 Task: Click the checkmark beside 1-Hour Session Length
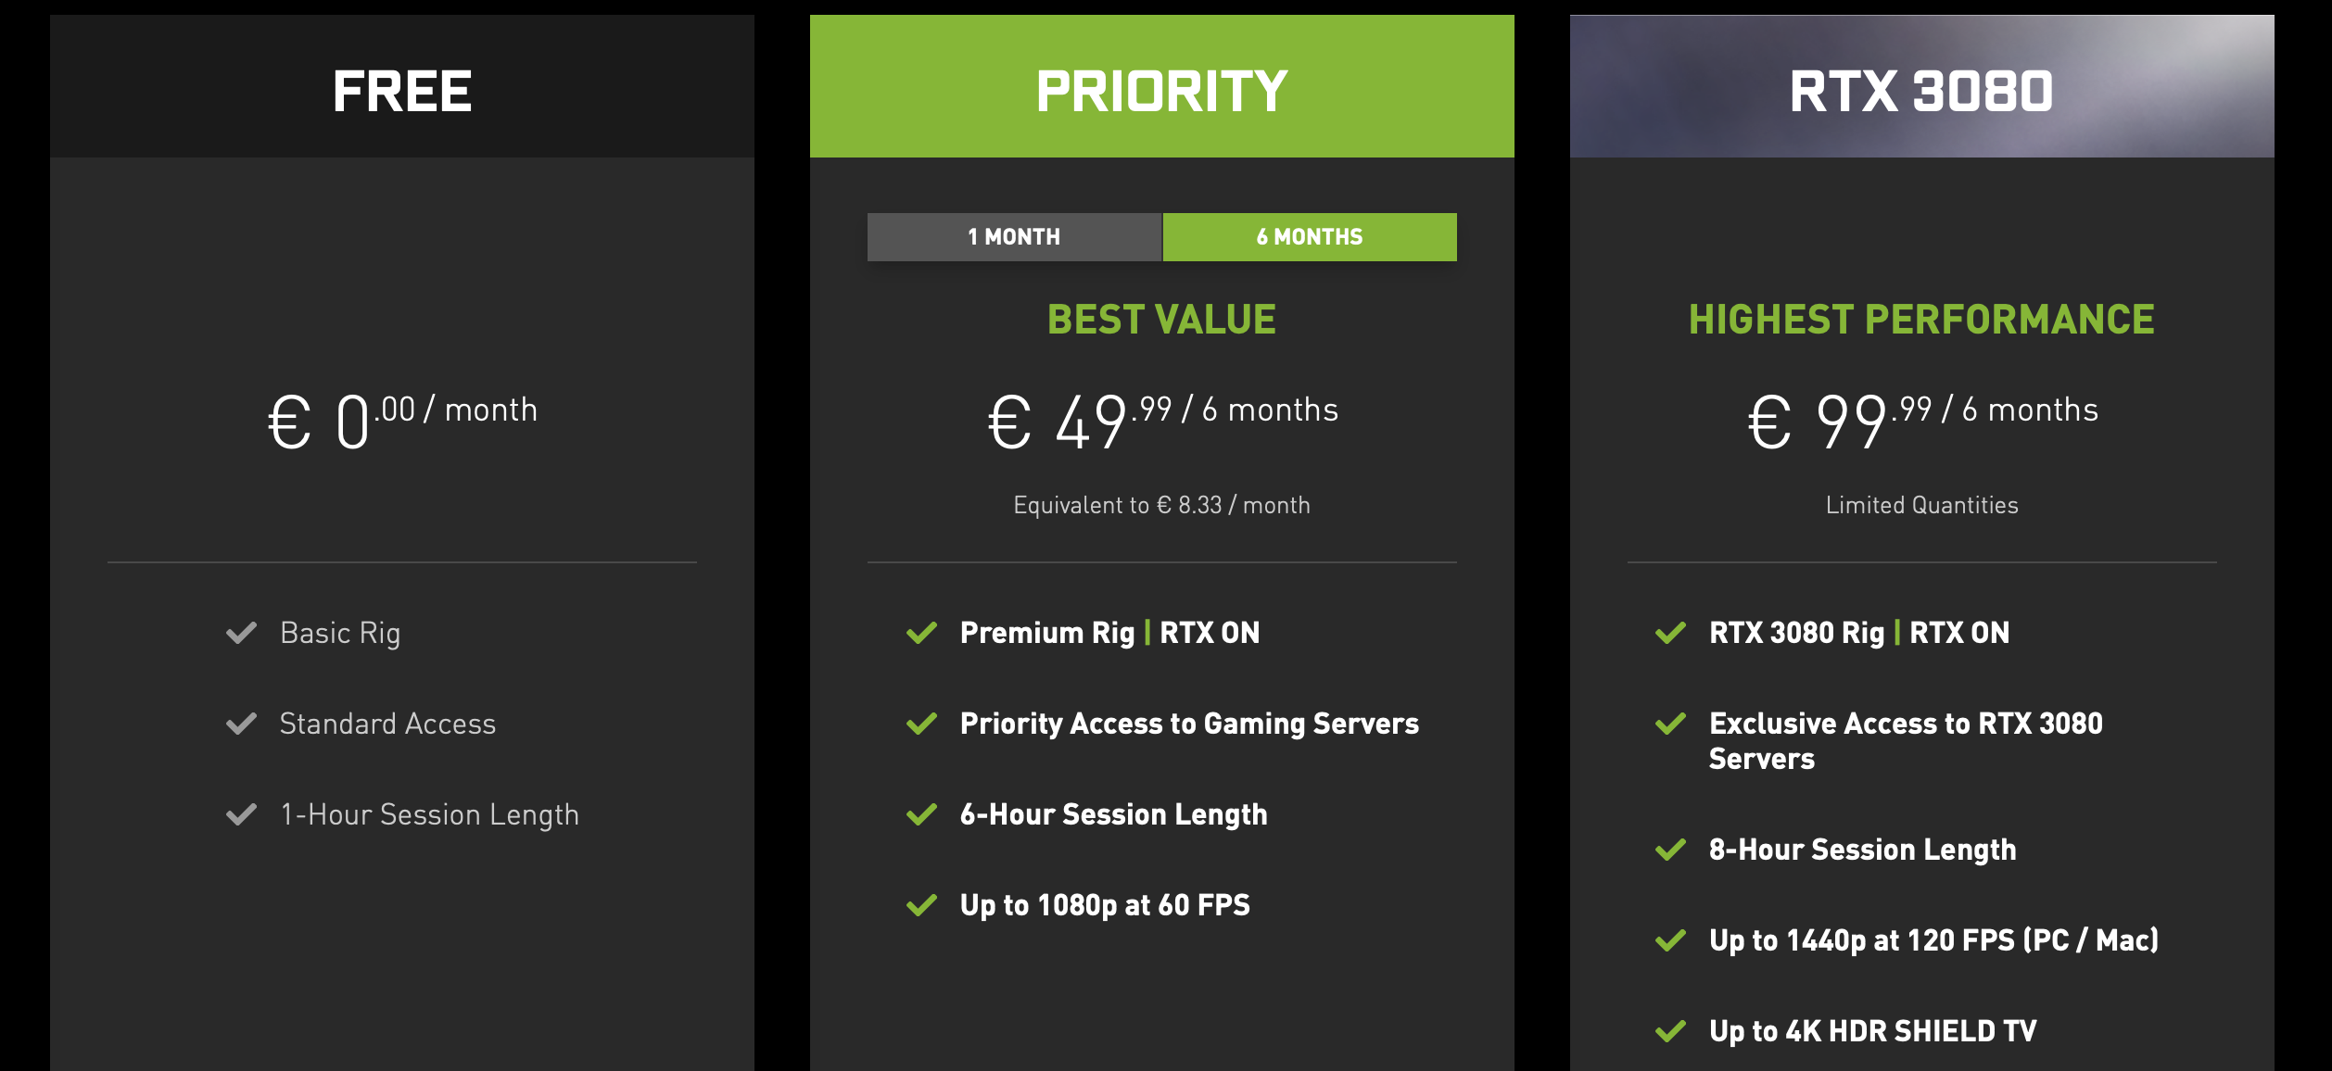pos(241,814)
